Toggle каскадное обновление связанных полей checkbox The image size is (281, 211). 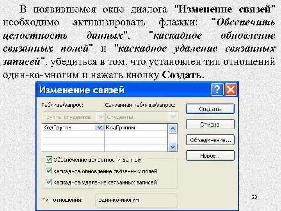(49, 171)
